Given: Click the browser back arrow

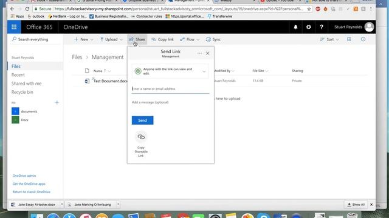Looking at the screenshot, I should tap(12, 9).
